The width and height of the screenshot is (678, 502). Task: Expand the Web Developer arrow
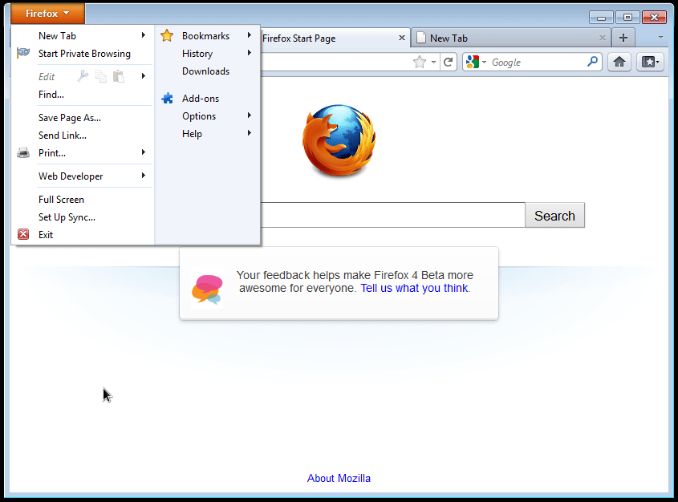tap(143, 176)
